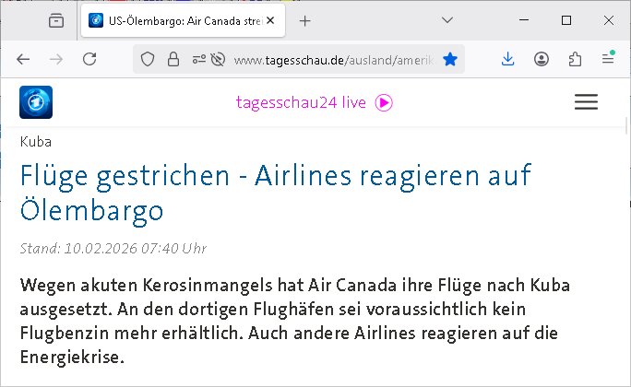Open the site permissions settings icon
The width and height of the screenshot is (631, 387).
click(197, 59)
